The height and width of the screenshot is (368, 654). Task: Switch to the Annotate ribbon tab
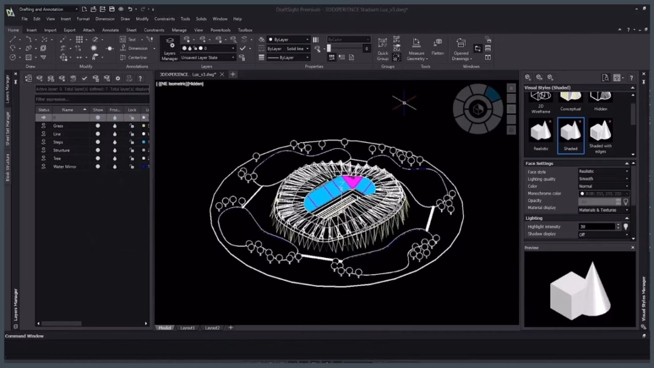(x=110, y=30)
